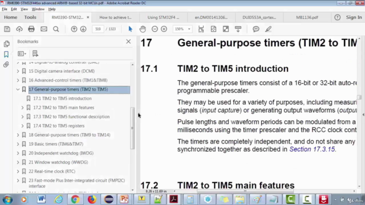365x205 pixels.
Task: Open the page thumbnails panel icon
Action: coord(6,44)
